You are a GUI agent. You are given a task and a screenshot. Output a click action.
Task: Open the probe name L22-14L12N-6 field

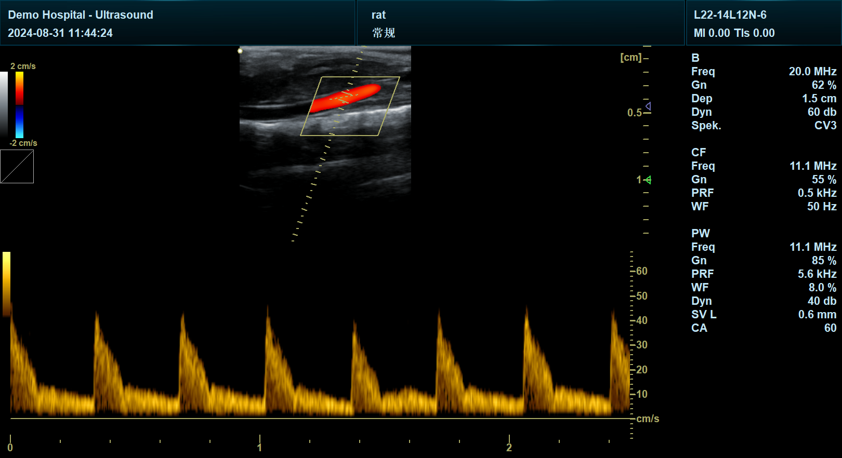(730, 15)
